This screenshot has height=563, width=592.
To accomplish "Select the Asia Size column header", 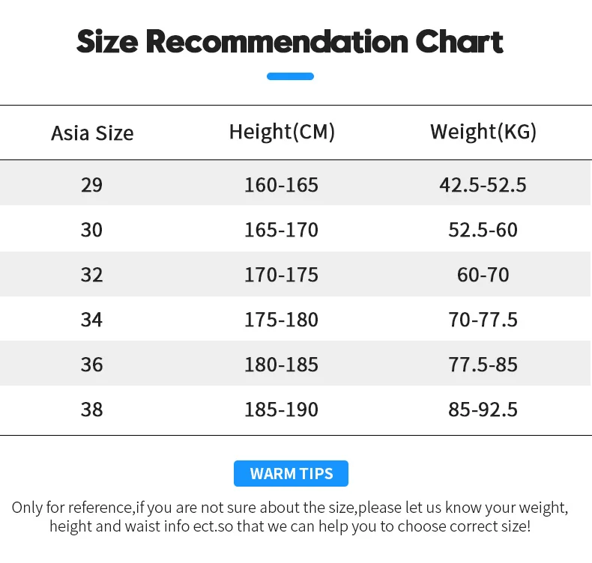I will (92, 133).
